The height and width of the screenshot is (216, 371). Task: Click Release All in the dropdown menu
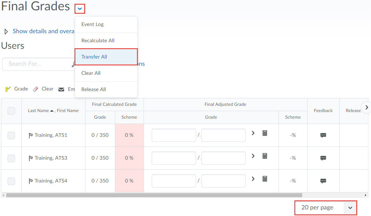pyautogui.click(x=94, y=90)
